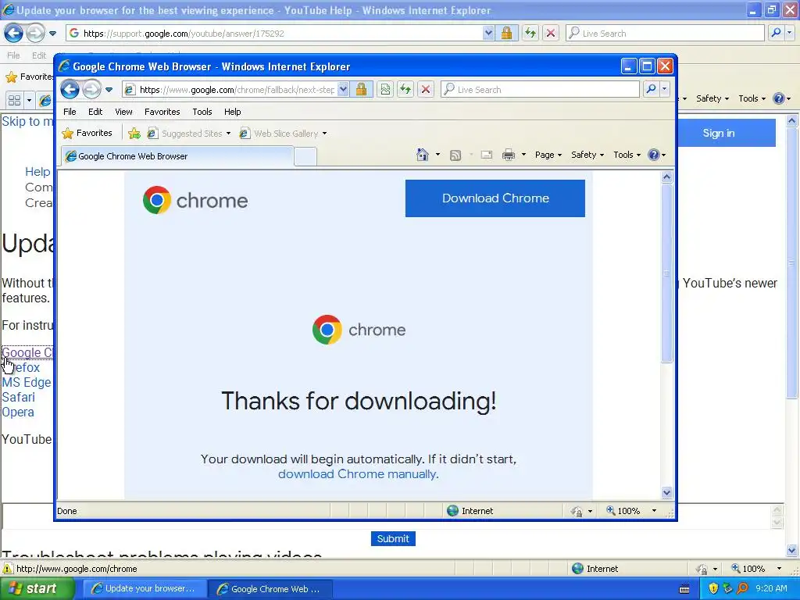Image resolution: width=800 pixels, height=600 pixels.
Task: Select Google Chrome Web Browser tab
Action: [177, 156]
